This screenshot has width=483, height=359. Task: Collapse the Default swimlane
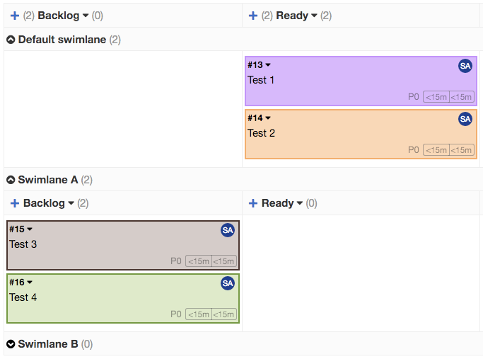(11, 40)
